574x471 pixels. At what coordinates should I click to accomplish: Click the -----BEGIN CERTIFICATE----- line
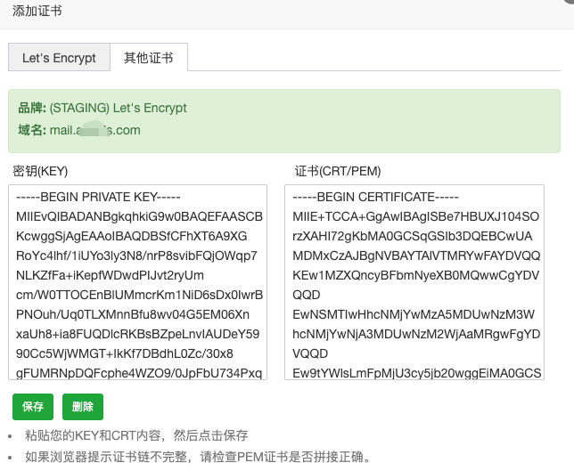(x=375, y=197)
